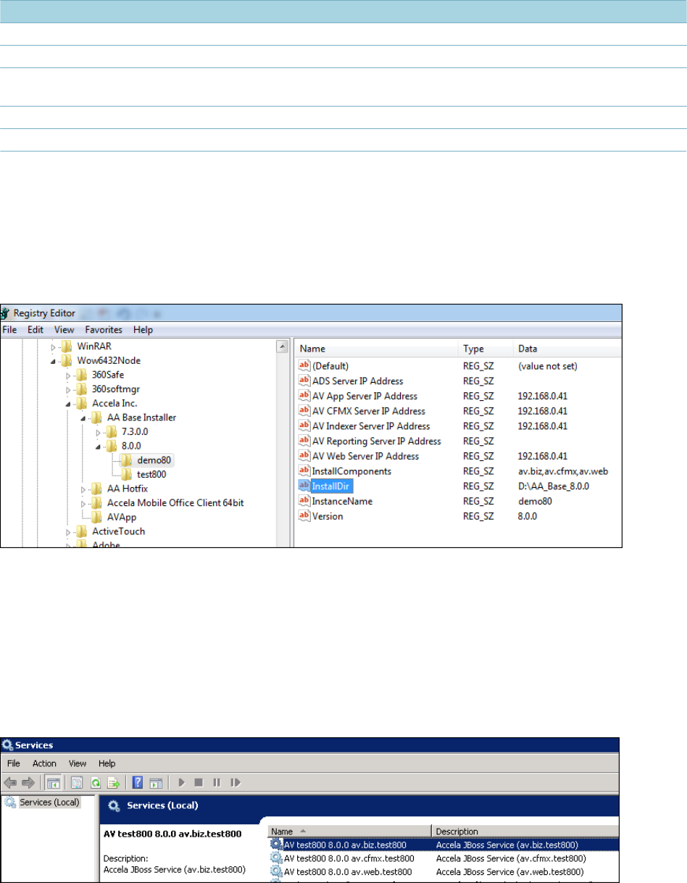Expand the ActiveTouch registry key

point(67,531)
